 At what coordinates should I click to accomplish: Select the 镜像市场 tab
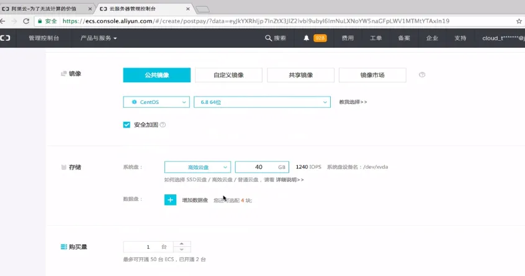click(373, 75)
